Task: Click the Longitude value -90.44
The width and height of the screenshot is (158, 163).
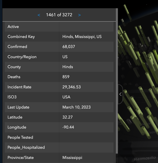Action: [x=68, y=127]
